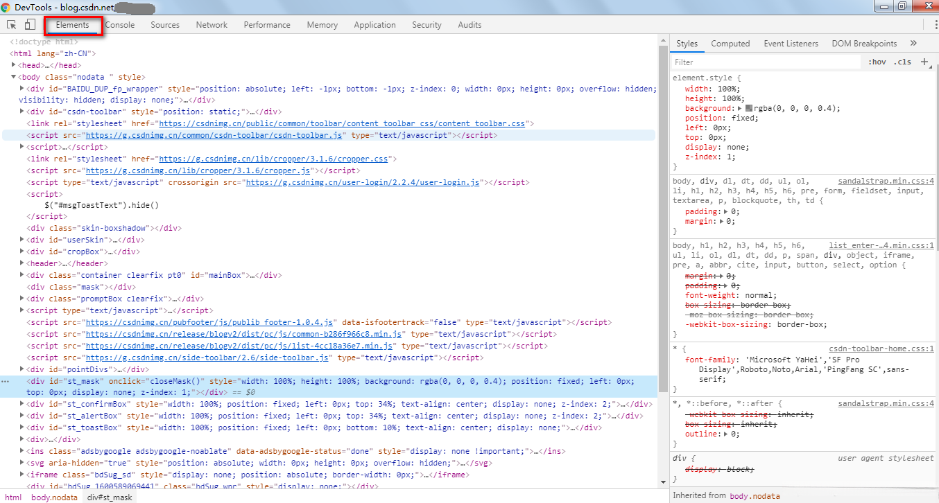Toggle the :hov element state panel

tap(877, 62)
